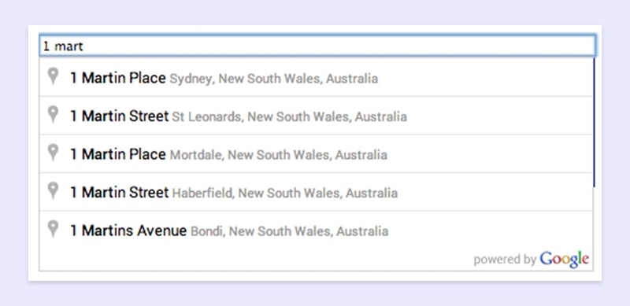
Task: Choose 1 Martins Avenue Bondi suggestion
Action: tap(317, 230)
